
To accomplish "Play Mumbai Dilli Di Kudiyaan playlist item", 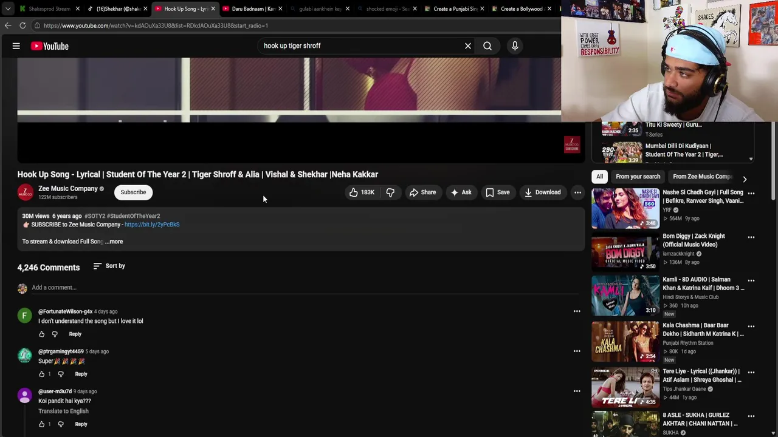I will tap(675, 152).
